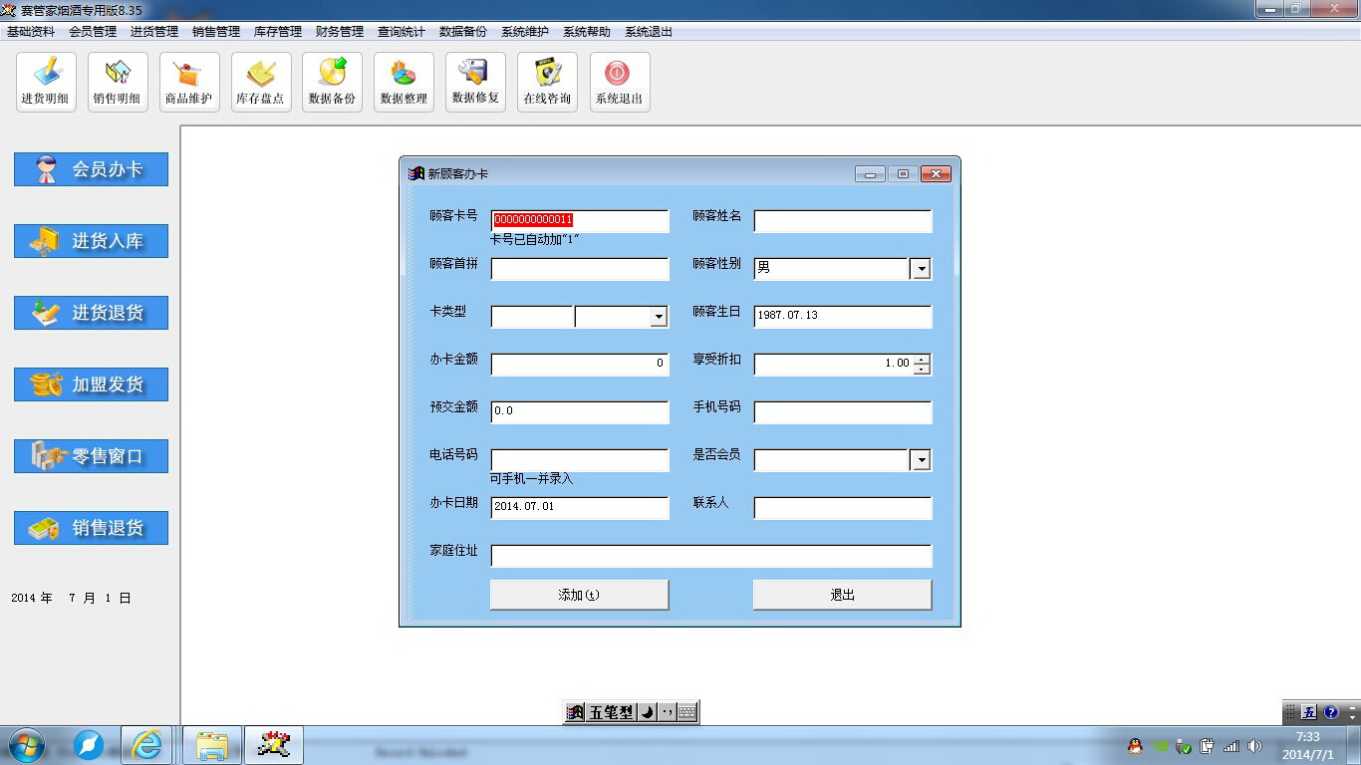The height and width of the screenshot is (765, 1361).
Task: Focus the 顾客卡号 field
Action: pyautogui.click(x=580, y=221)
